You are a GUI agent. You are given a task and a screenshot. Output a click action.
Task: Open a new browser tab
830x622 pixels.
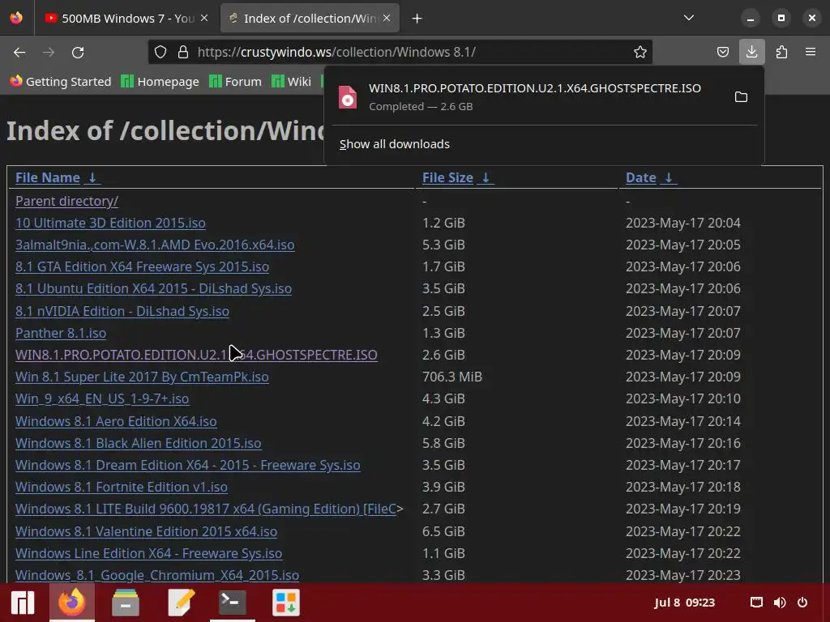(417, 19)
